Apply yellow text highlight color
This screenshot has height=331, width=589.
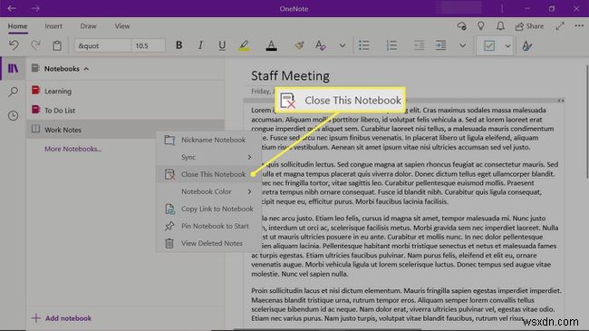tap(244, 45)
